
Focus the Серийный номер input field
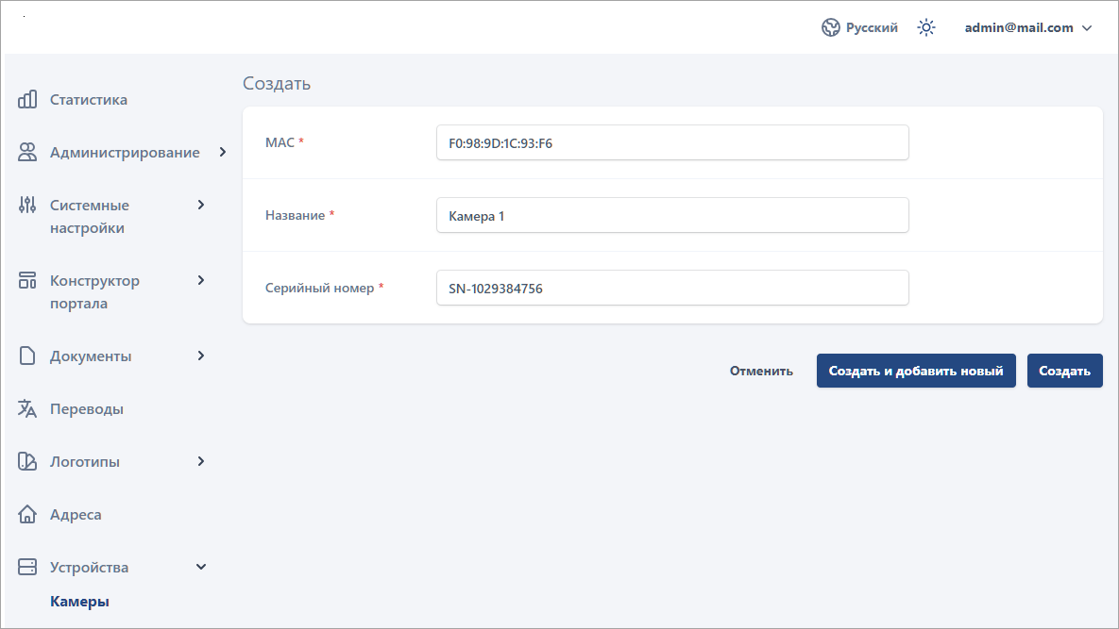click(671, 289)
